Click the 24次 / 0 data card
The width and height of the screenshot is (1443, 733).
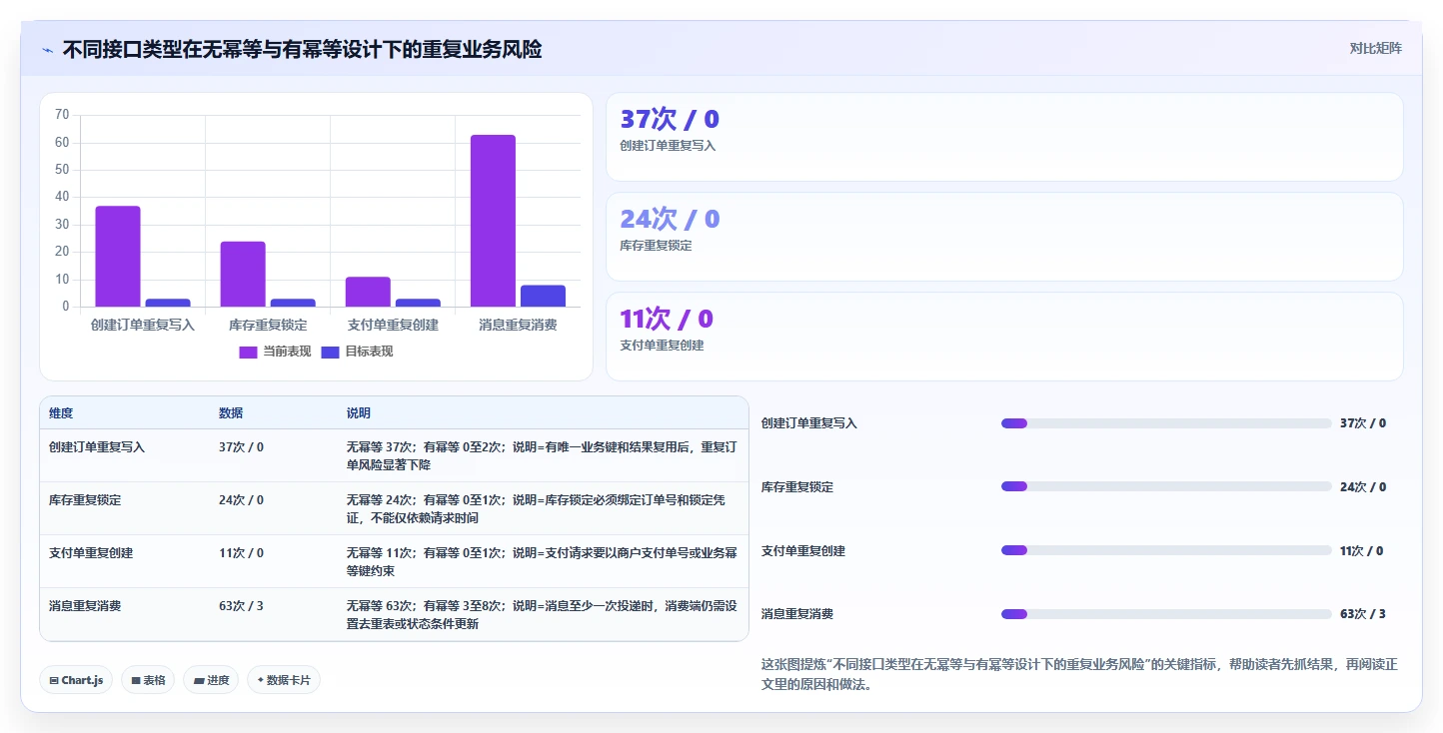(1004, 237)
